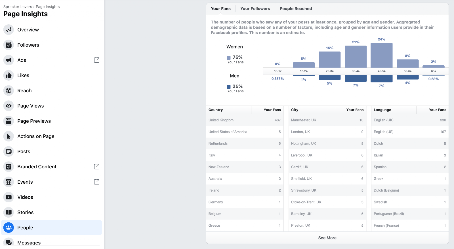Switch to the Your Followers tab

pyautogui.click(x=255, y=8)
